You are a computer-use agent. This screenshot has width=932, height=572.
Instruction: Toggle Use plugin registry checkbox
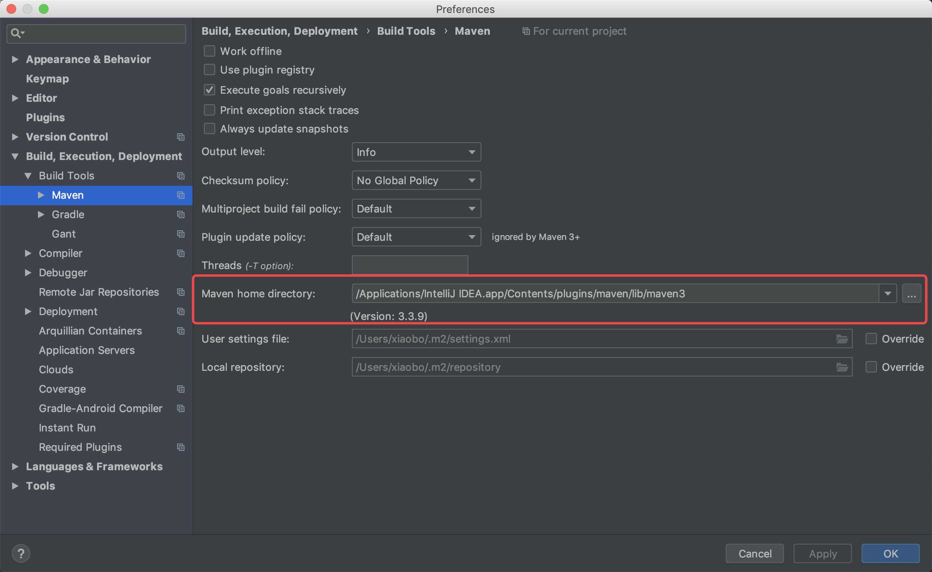(x=210, y=69)
